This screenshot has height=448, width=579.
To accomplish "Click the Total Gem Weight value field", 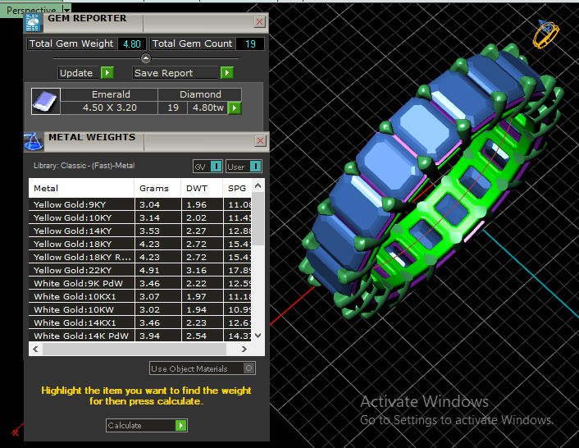I will pos(131,44).
